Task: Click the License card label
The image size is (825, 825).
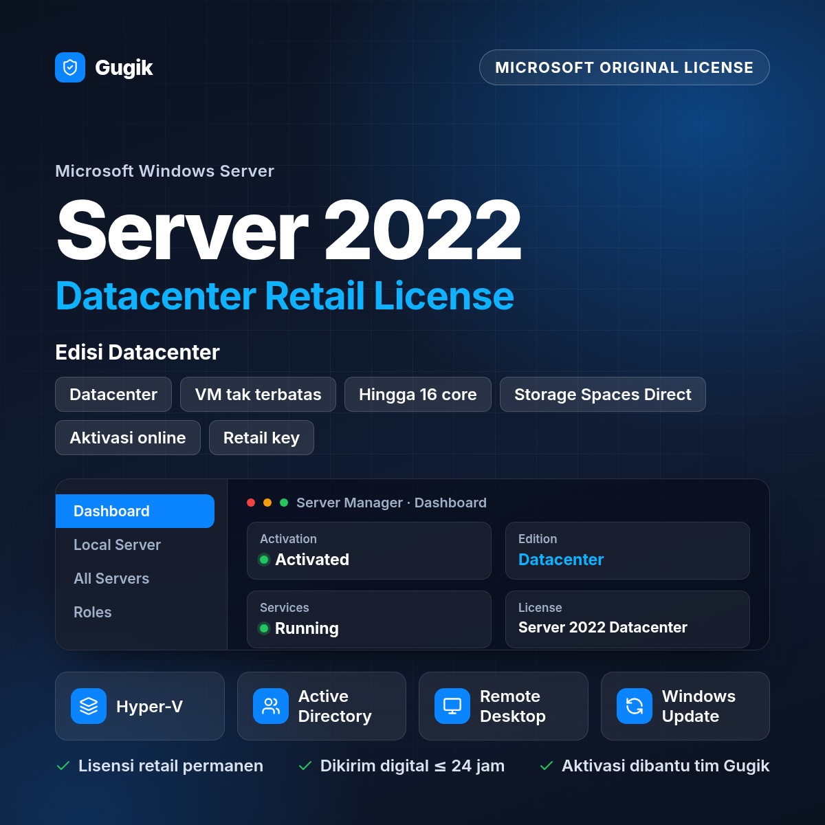Action: click(540, 608)
